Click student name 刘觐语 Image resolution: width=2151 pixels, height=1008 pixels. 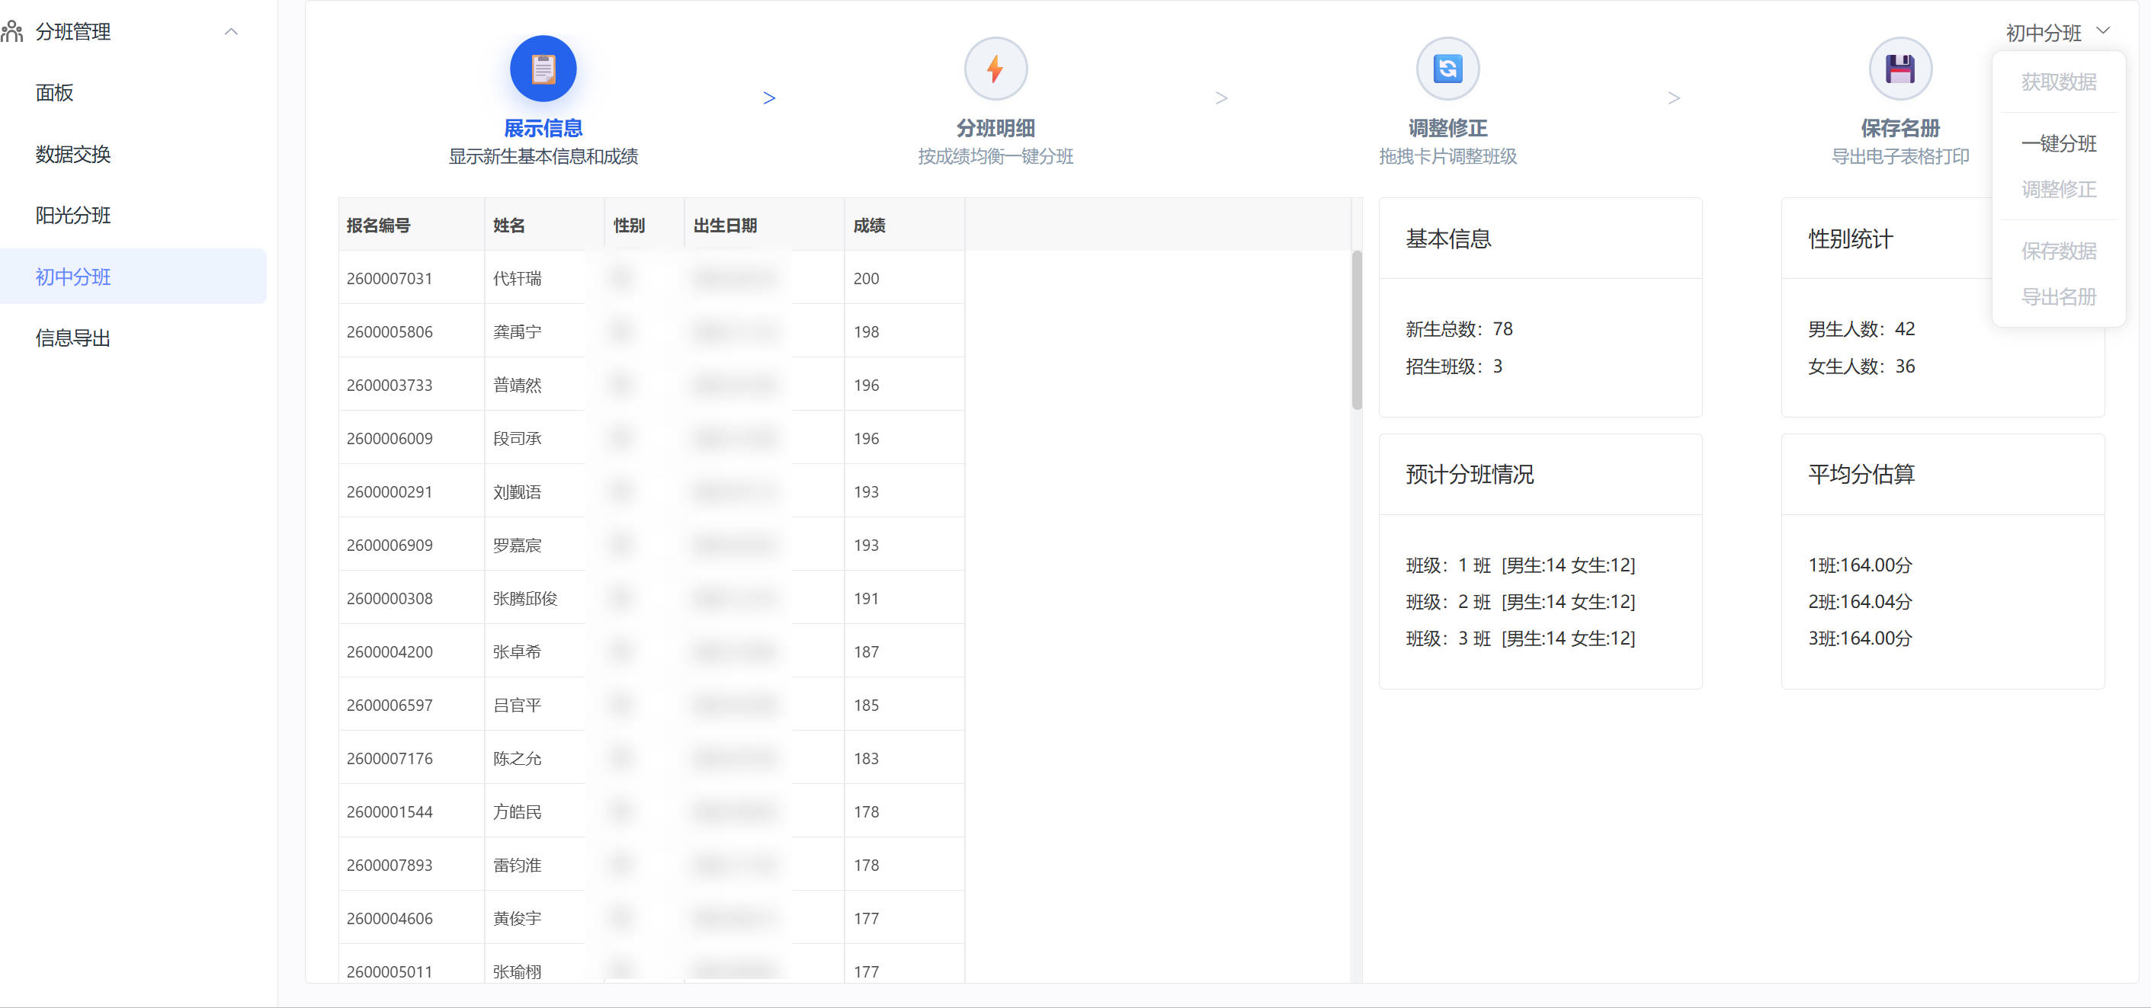(x=517, y=492)
